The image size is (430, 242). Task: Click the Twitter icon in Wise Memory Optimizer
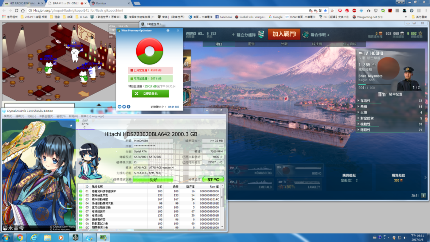point(124,107)
